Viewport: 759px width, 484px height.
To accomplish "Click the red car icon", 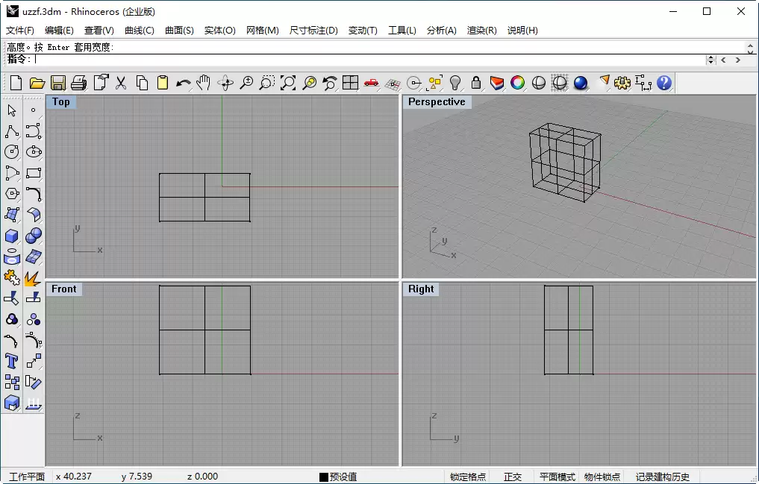I will (x=371, y=84).
